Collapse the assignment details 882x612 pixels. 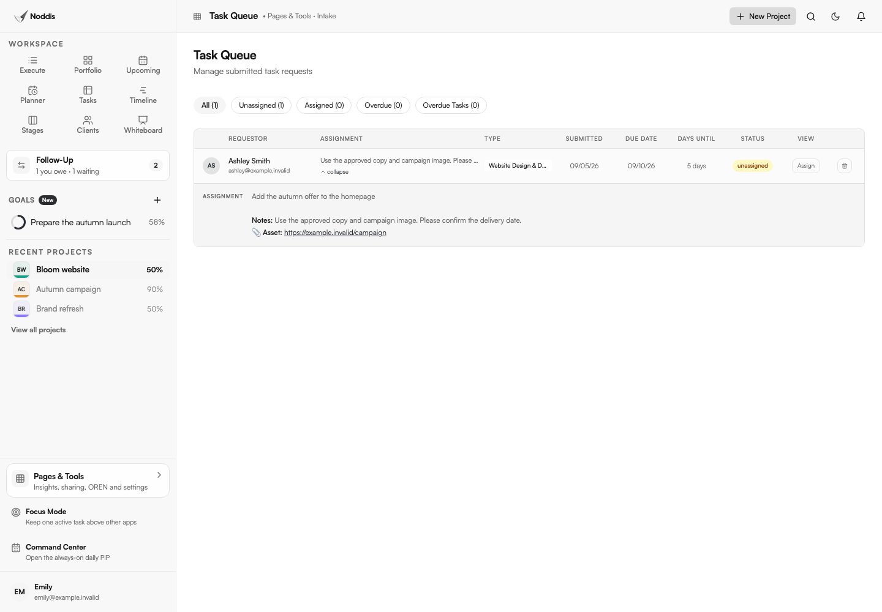click(x=334, y=172)
